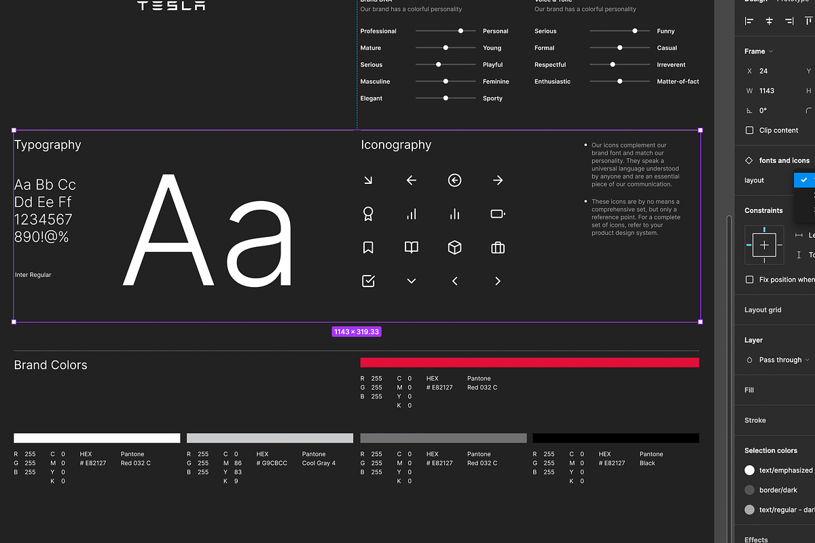
Task: Select the ascending bar chart icon
Action: 412,214
